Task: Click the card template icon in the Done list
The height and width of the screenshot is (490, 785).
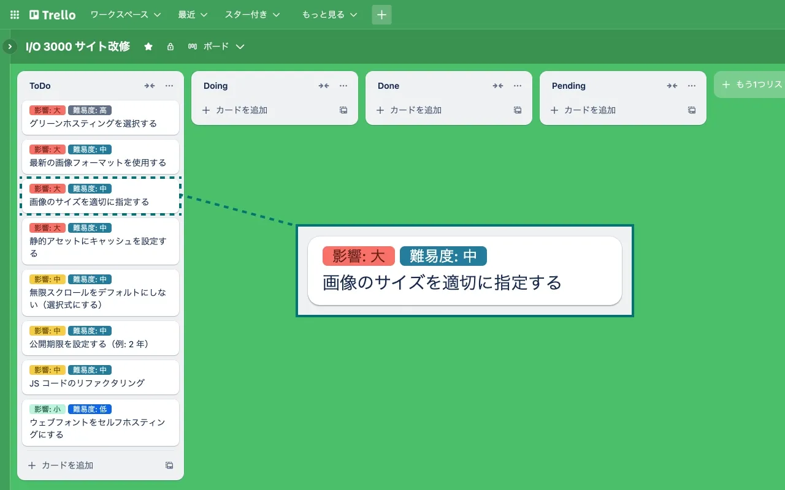Action: (x=517, y=110)
